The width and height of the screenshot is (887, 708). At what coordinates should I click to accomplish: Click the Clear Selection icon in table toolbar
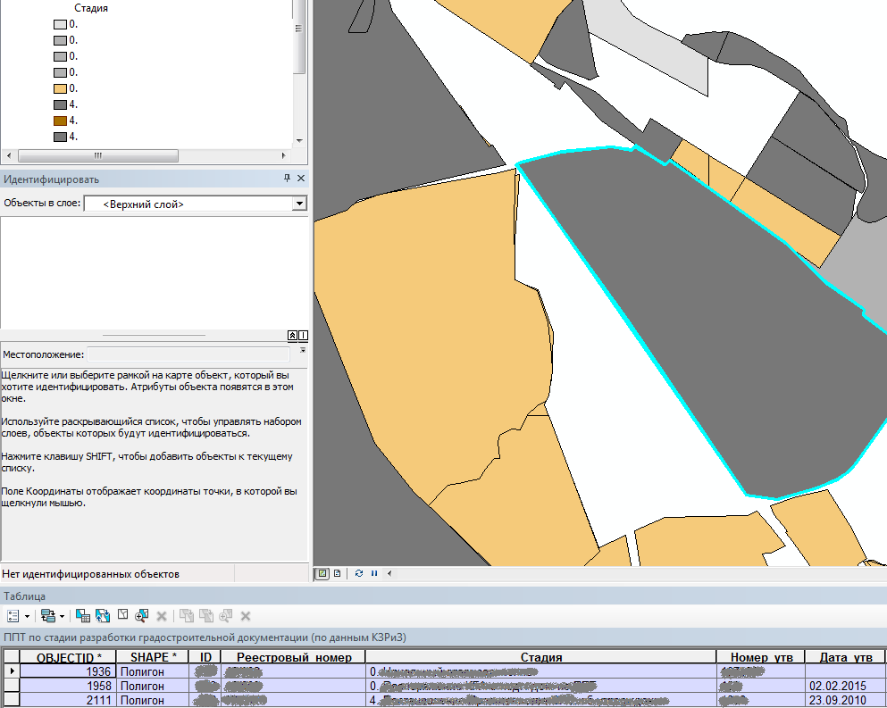pos(122,616)
